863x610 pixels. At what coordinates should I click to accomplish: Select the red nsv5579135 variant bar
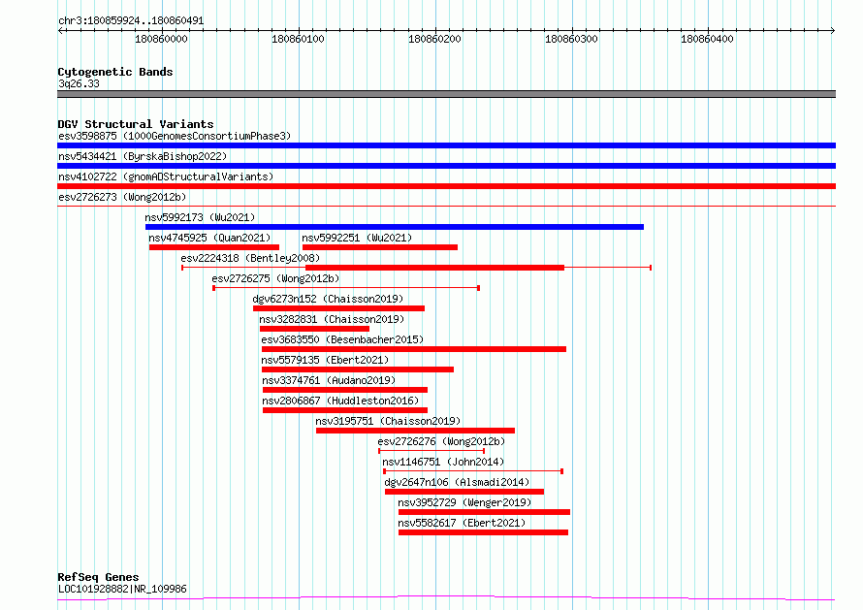(x=358, y=369)
